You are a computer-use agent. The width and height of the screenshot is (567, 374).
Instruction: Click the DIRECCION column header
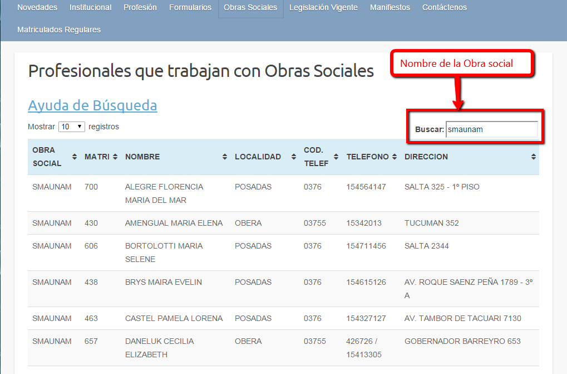tap(470, 157)
